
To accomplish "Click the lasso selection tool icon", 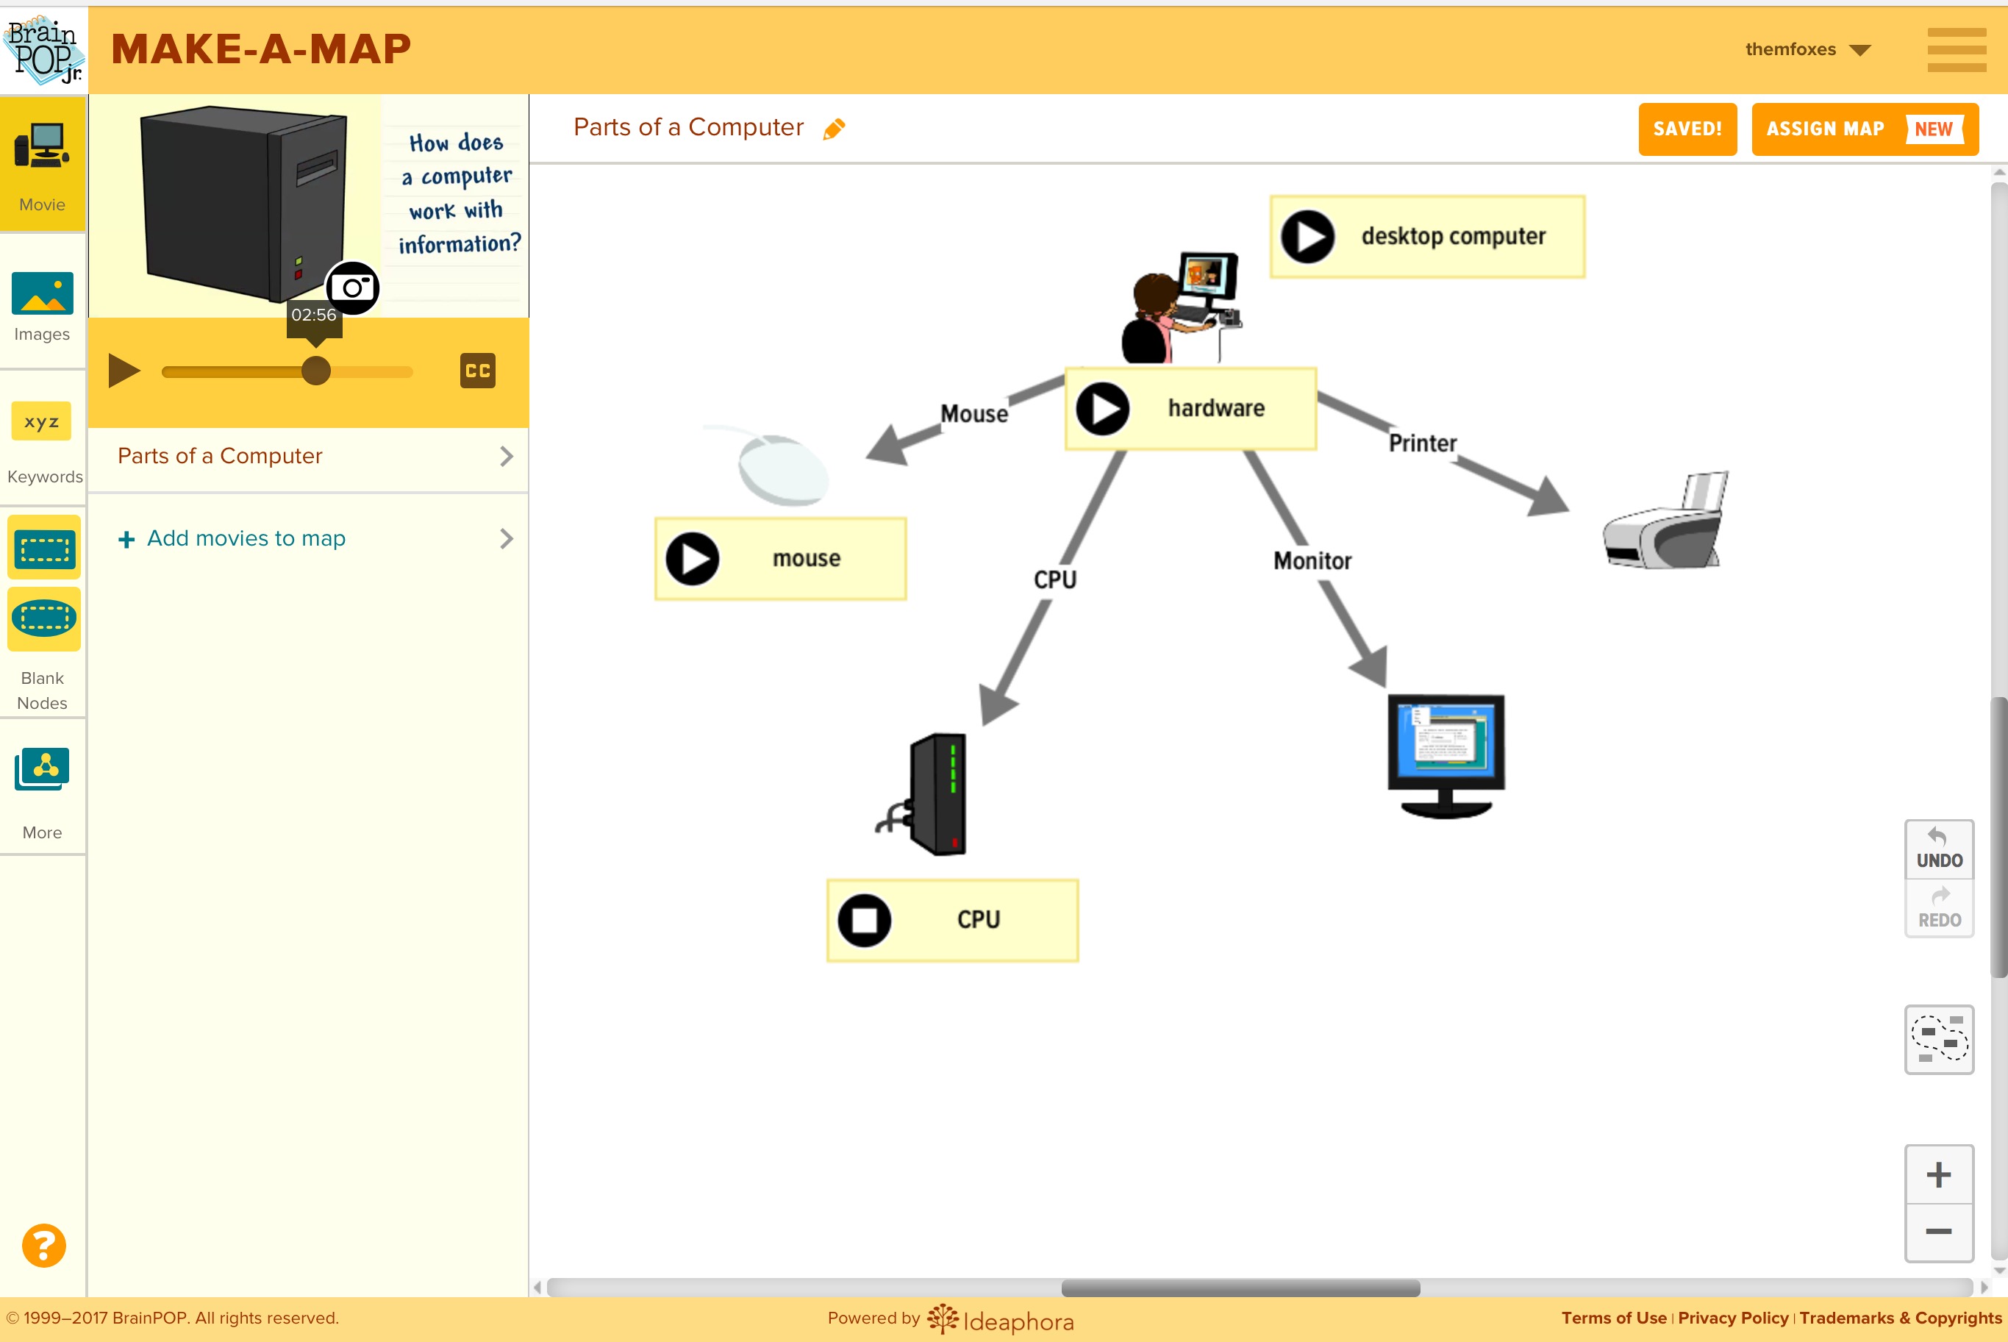I will point(1938,1038).
